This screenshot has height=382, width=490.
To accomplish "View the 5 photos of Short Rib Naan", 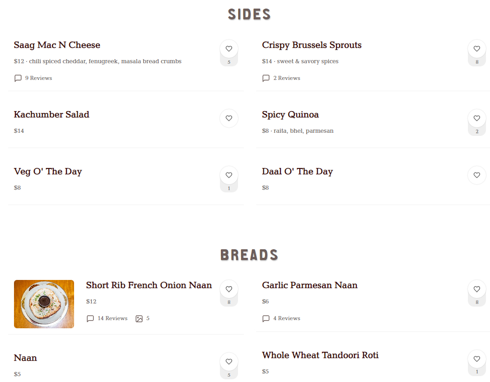I will click(143, 318).
